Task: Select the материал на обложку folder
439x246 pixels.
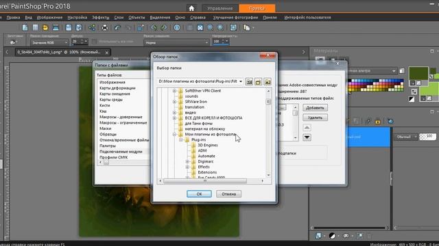Action: click(x=204, y=129)
